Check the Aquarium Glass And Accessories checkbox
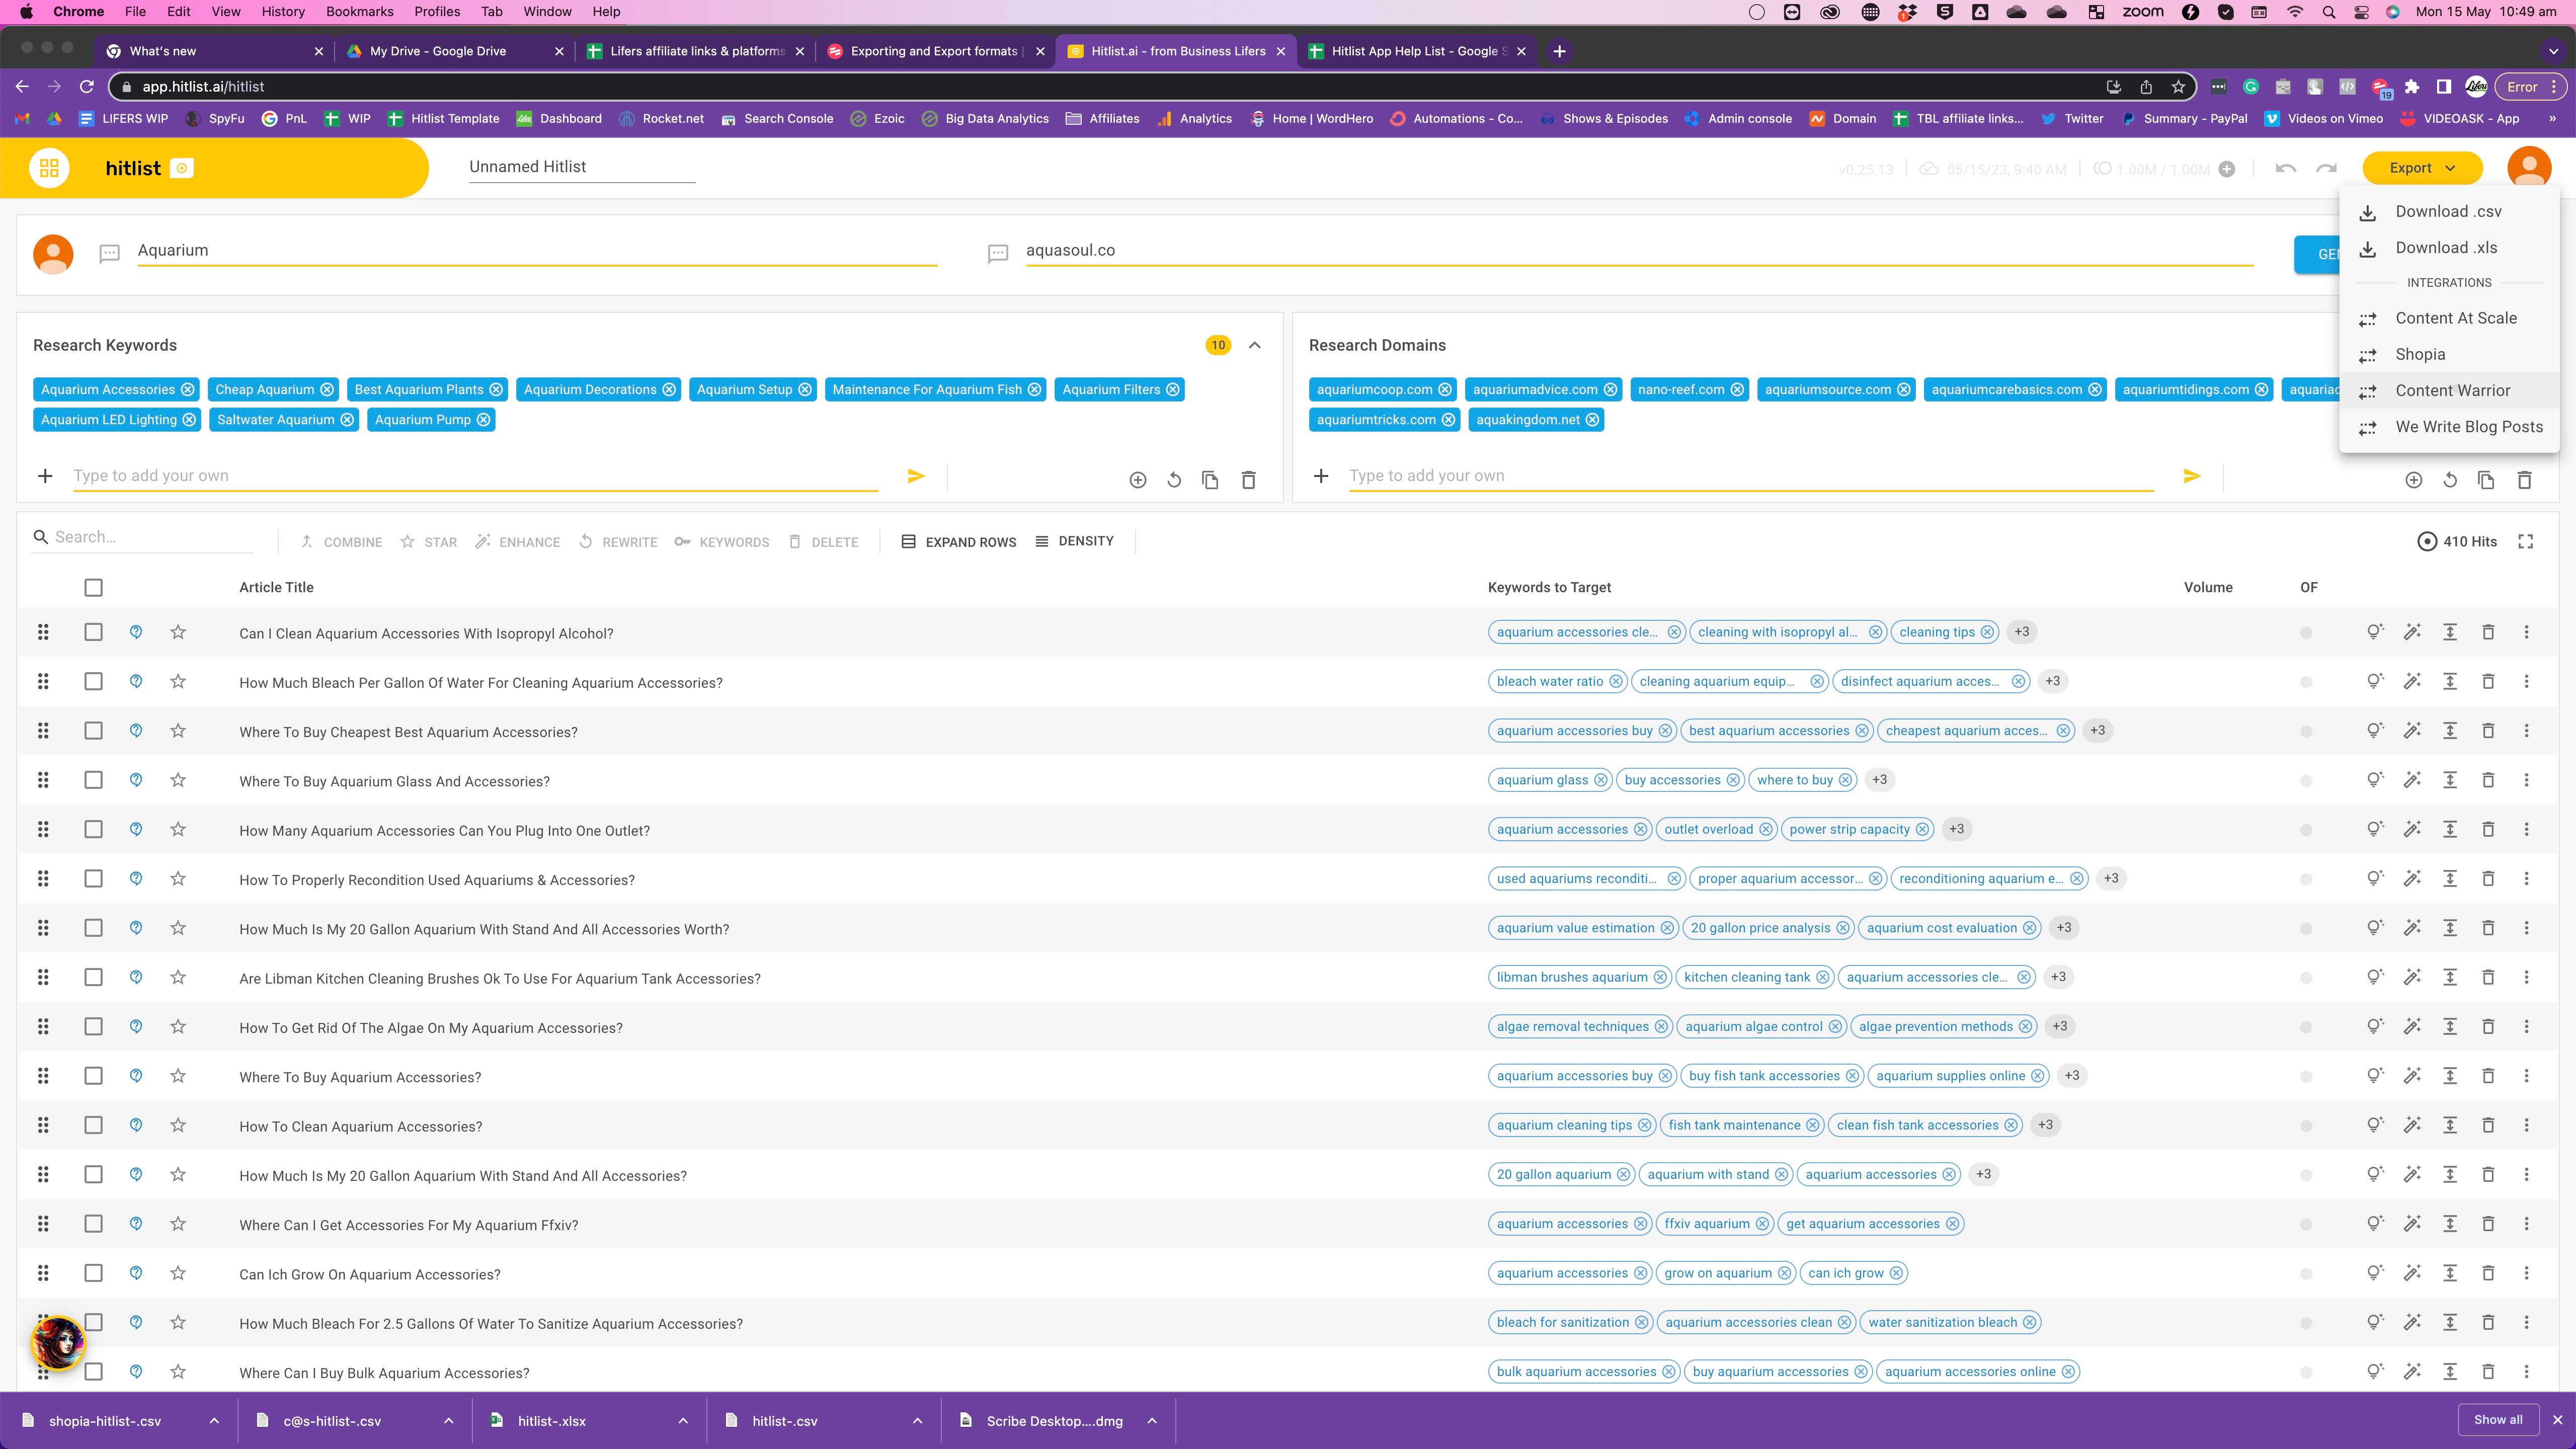2576x1449 pixels. 93,780
